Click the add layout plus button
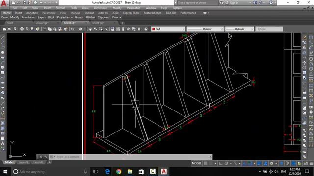The height and width of the screenshot is (176, 314). [49, 162]
